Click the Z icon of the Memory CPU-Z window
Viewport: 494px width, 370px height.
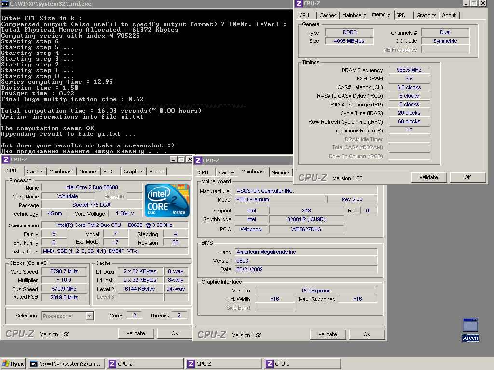coord(299,3)
